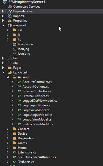Select the Diagnostics folder
103x166 pixels.
(26, 138)
